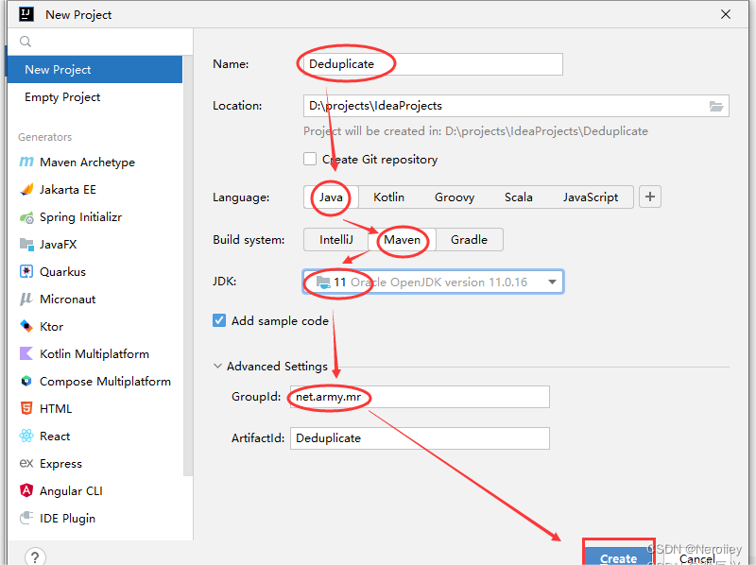Click the Spring Initializr leaf icon
Screen dimensions: 756x565
[x=26, y=217]
